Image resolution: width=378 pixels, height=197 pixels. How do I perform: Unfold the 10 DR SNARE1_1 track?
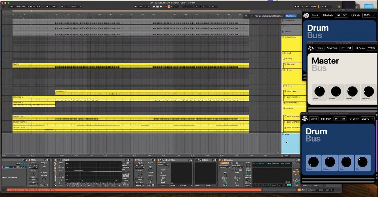click(285, 91)
